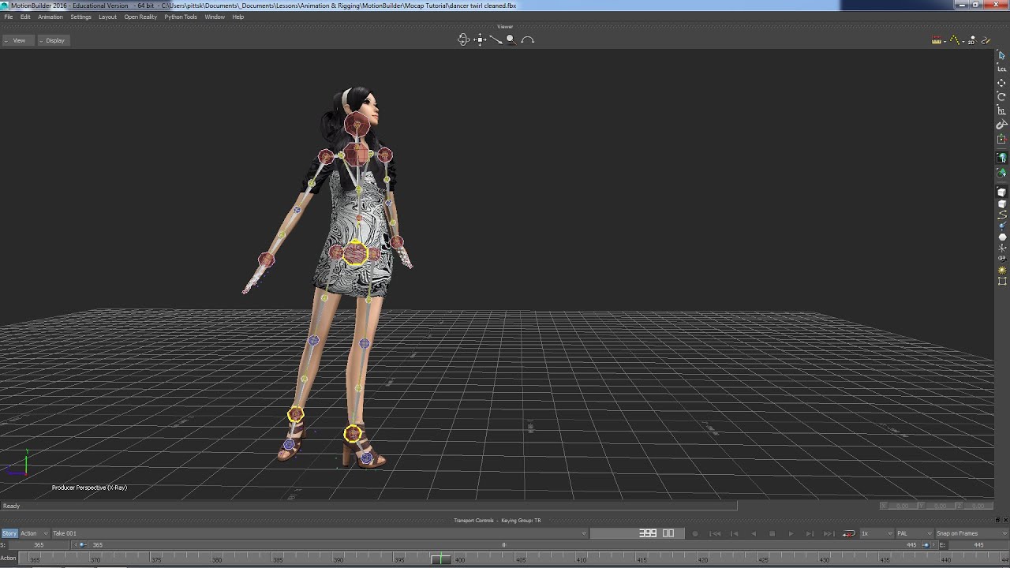Open the Window menu
The height and width of the screenshot is (568, 1010).
click(x=215, y=17)
